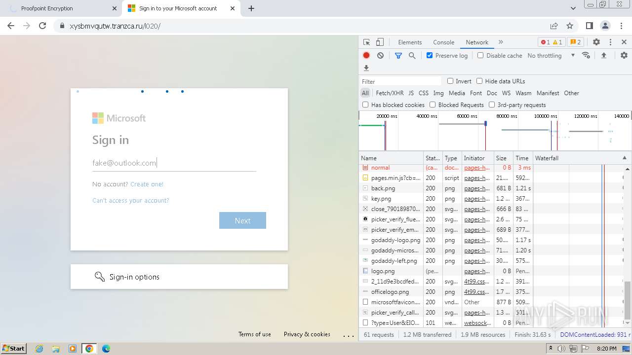Image resolution: width=632 pixels, height=355 pixels.
Task: Open Sign-in options
Action: pyautogui.click(x=179, y=277)
